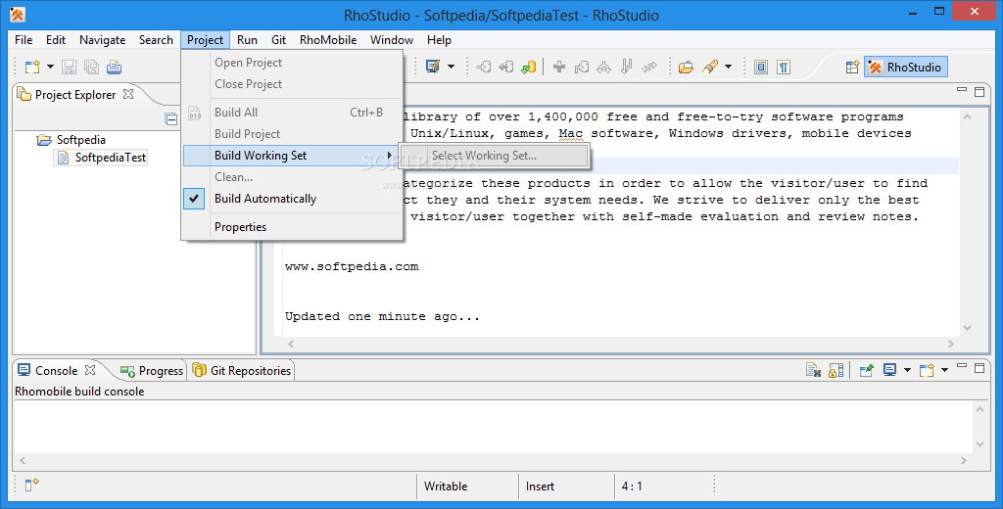The height and width of the screenshot is (509, 1003).
Task: Click editor vertical scrollbar down arrow
Action: click(x=967, y=327)
